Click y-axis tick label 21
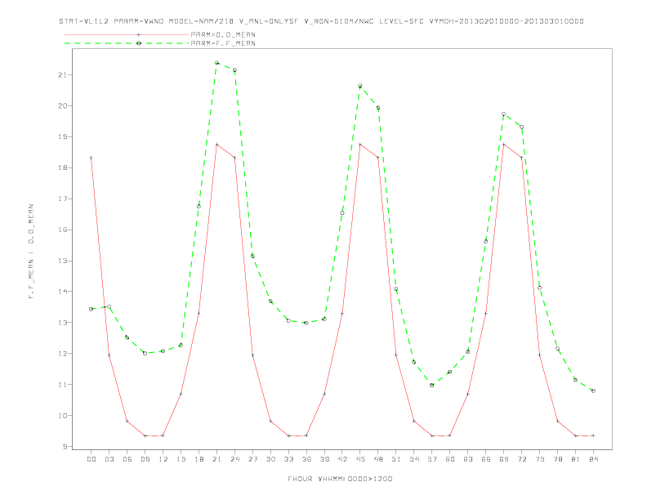This screenshot has width=647, height=500. point(62,75)
